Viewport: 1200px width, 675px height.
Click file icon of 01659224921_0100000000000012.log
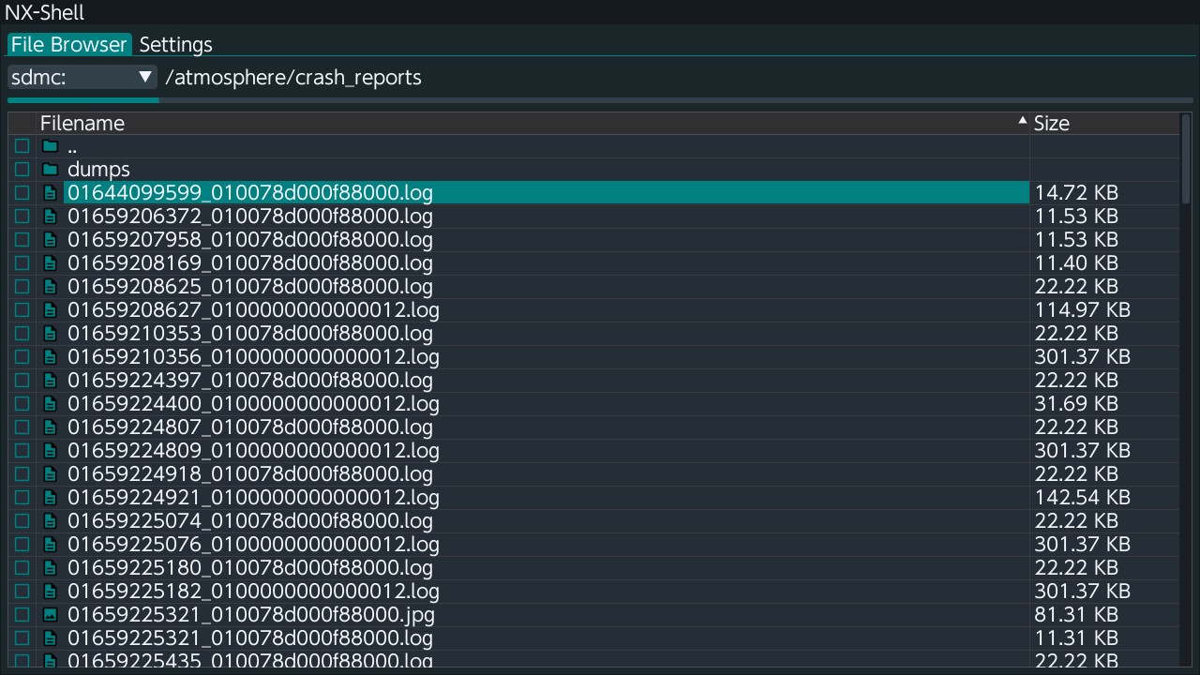point(51,498)
